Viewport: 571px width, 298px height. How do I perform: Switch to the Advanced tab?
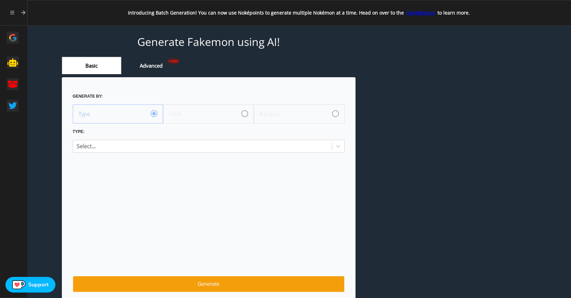151,66
